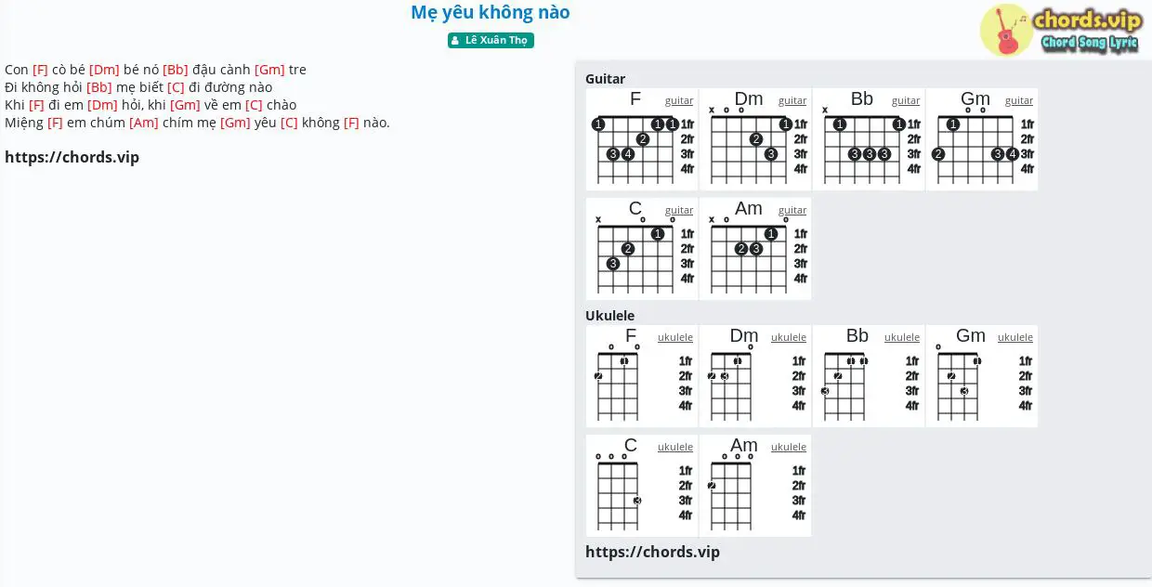The height and width of the screenshot is (587, 1152).
Task: Select the Am guitar chord diagram
Action: [x=755, y=249]
